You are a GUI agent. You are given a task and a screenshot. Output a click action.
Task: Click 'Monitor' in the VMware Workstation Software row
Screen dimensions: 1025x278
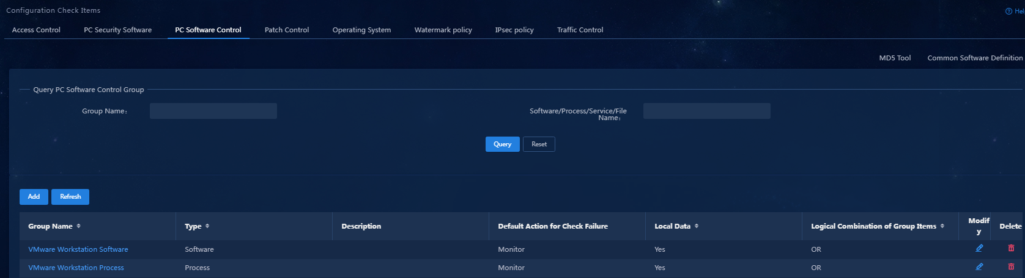[511, 249]
